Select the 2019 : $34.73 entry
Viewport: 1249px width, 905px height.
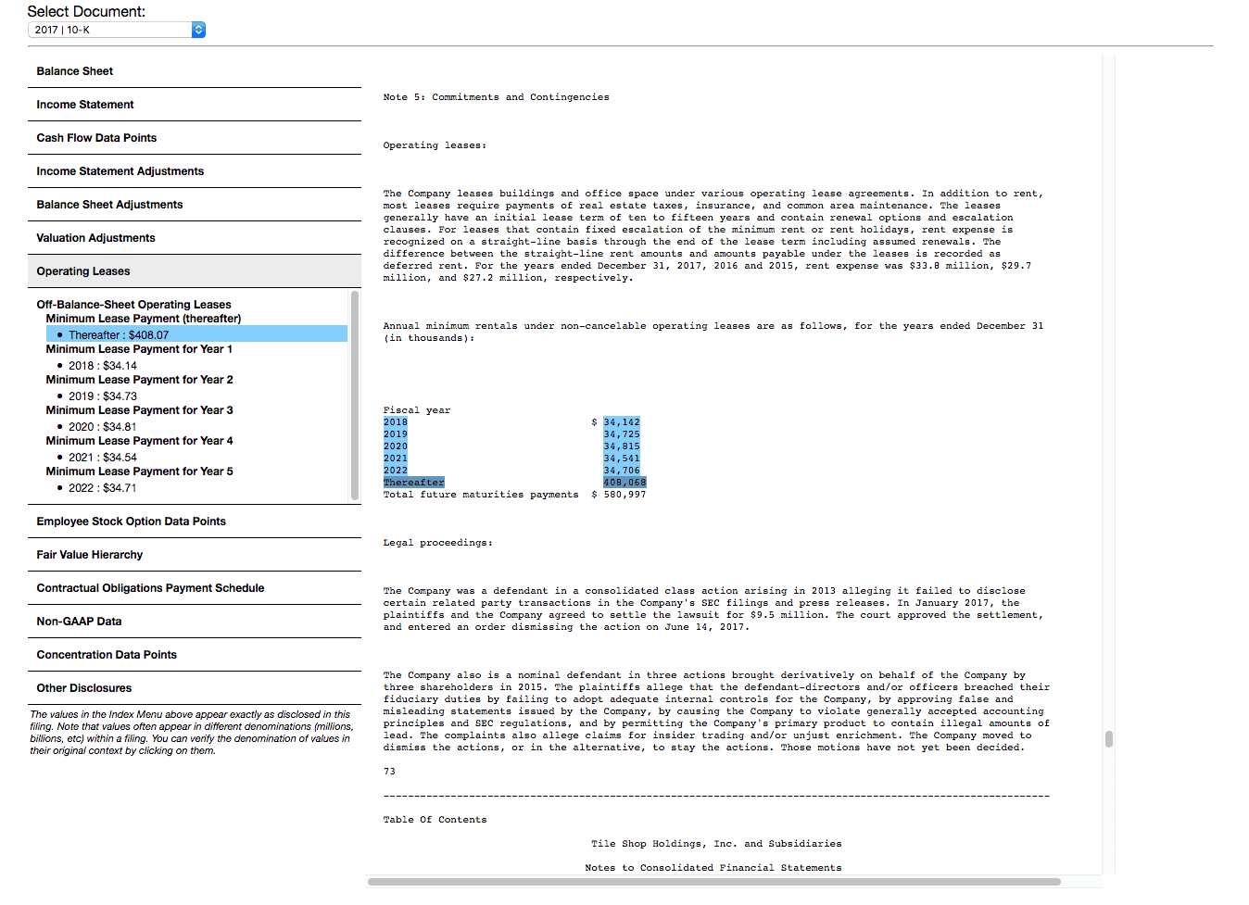pos(102,396)
